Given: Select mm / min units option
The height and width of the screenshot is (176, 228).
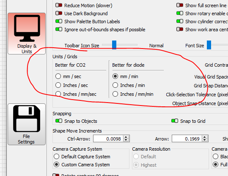Looking at the screenshot, I should point(115,76).
